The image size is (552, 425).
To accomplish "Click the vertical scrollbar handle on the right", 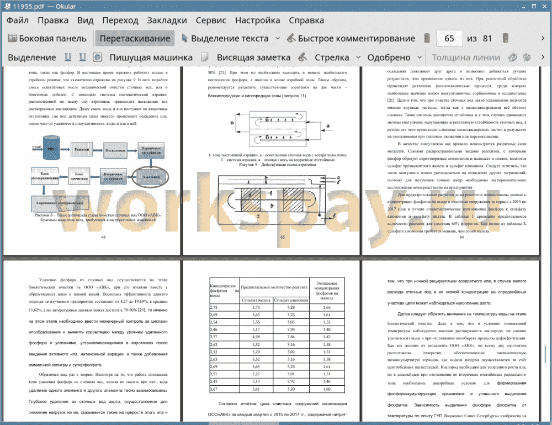I will pyautogui.click(x=545, y=354).
